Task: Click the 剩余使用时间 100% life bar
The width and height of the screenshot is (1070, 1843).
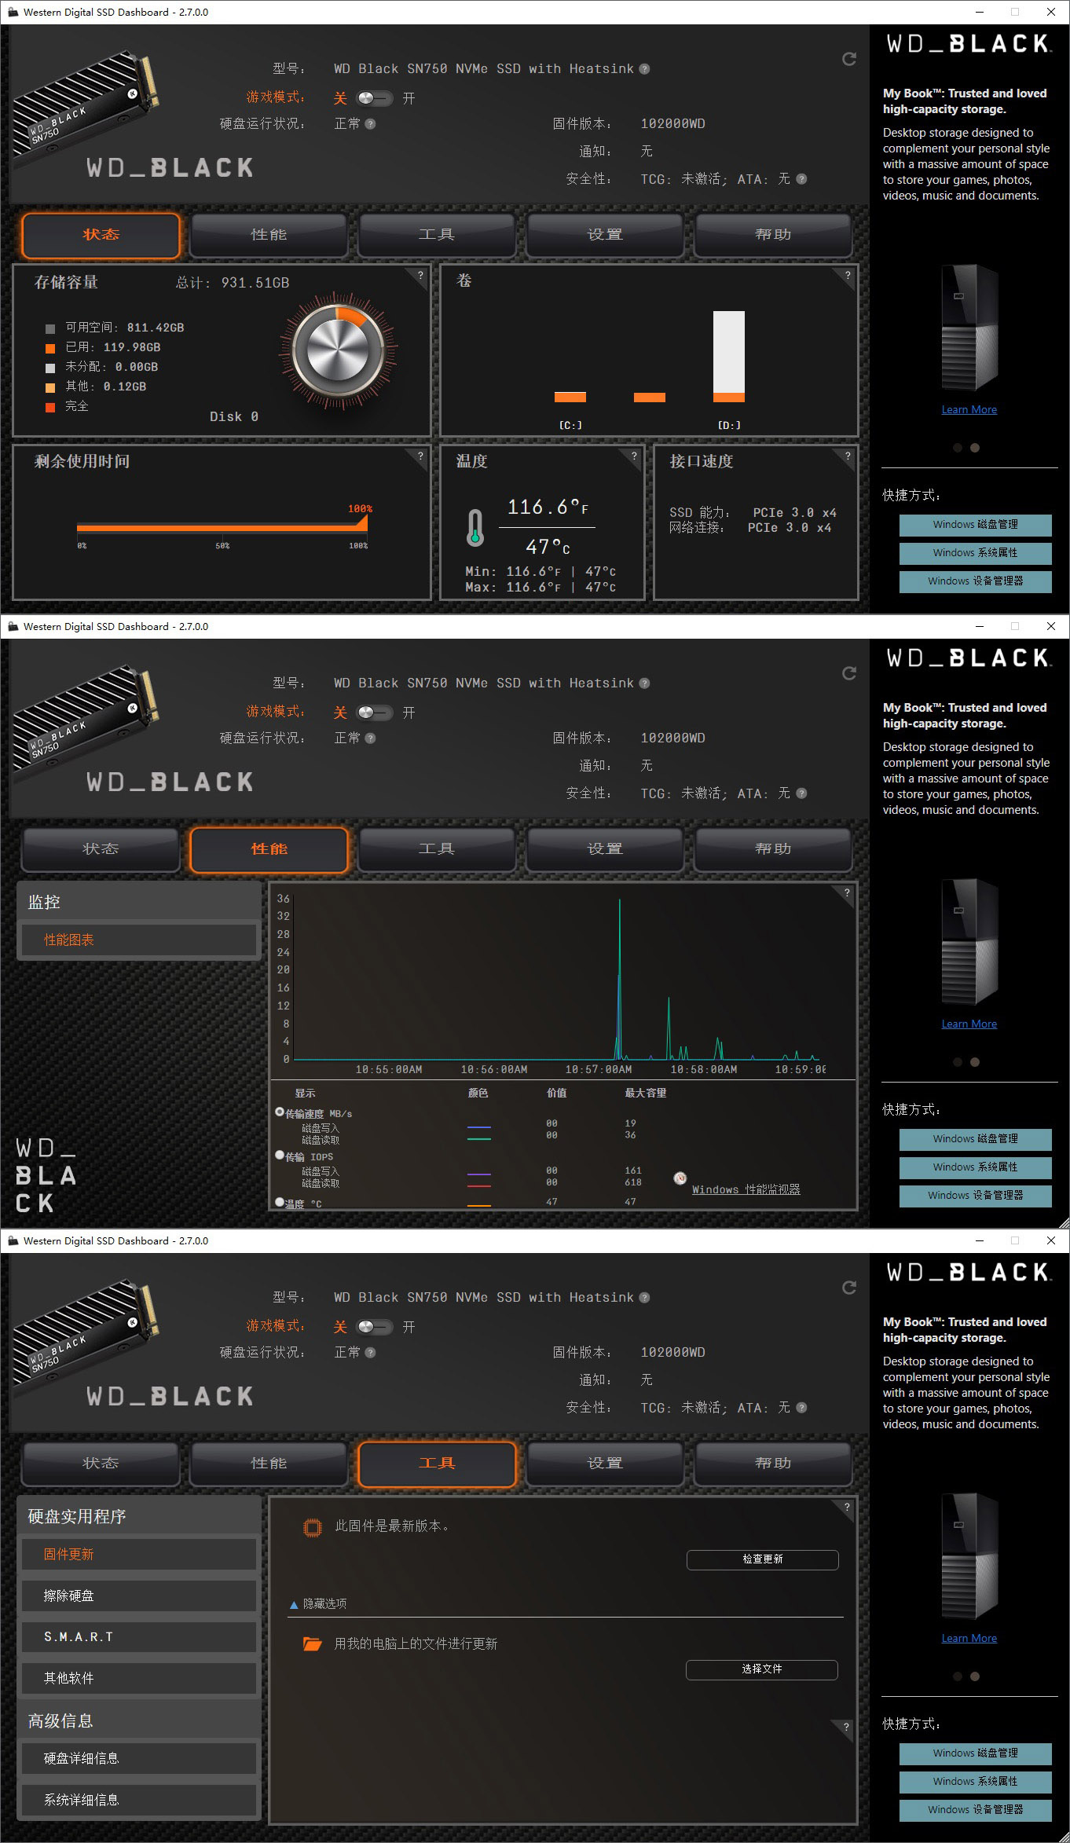Action: tap(222, 528)
